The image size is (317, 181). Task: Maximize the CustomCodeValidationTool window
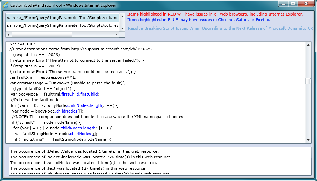tap(293, 4)
